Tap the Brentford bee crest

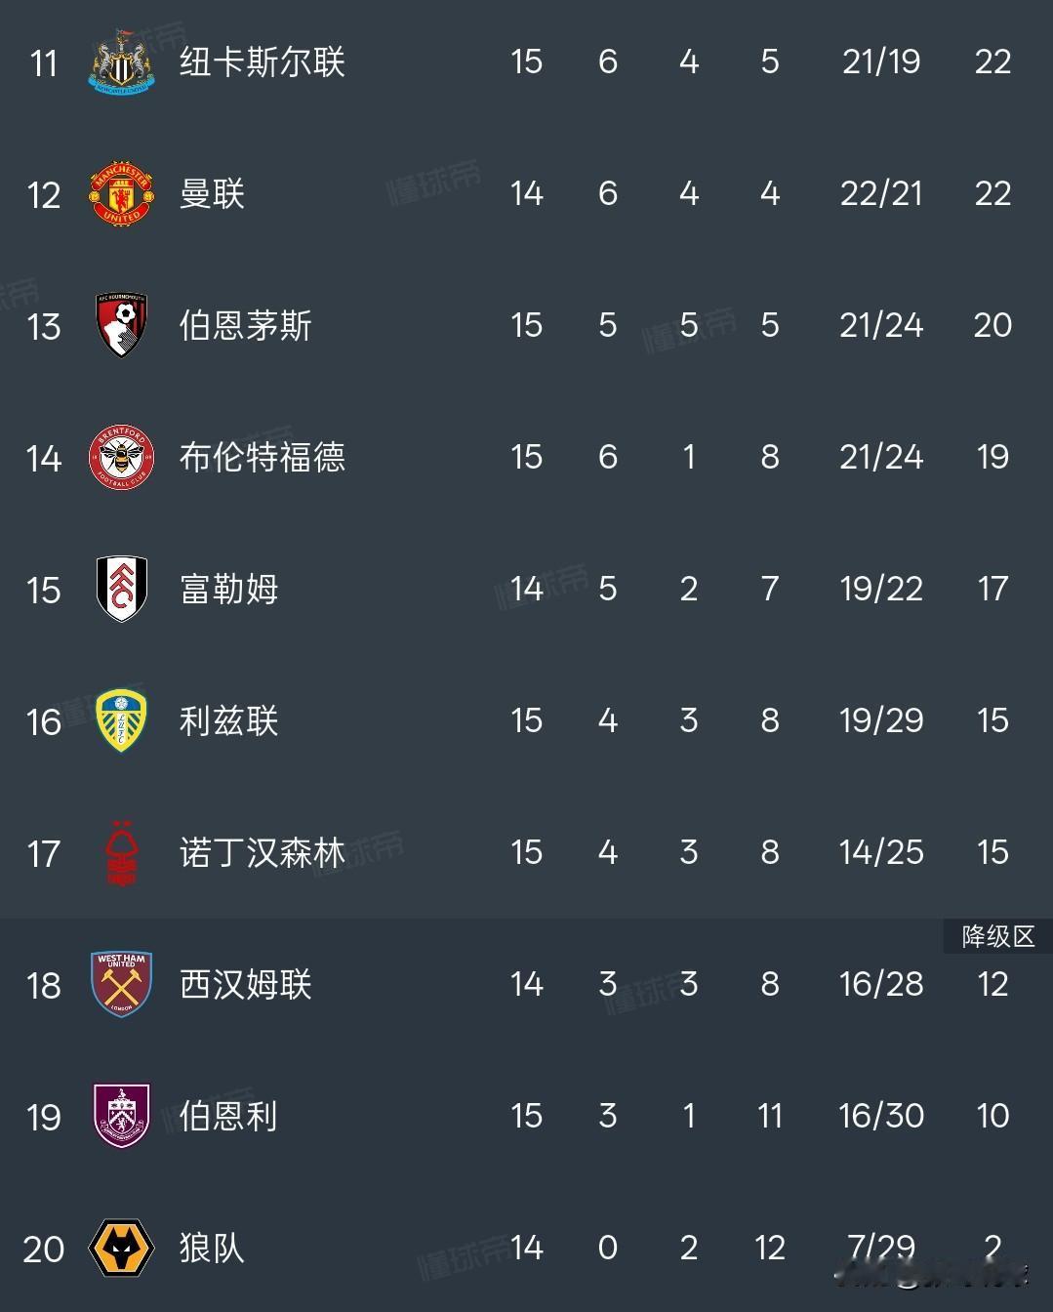pyautogui.click(x=122, y=458)
